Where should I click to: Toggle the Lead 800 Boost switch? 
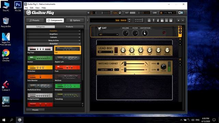(116, 50)
